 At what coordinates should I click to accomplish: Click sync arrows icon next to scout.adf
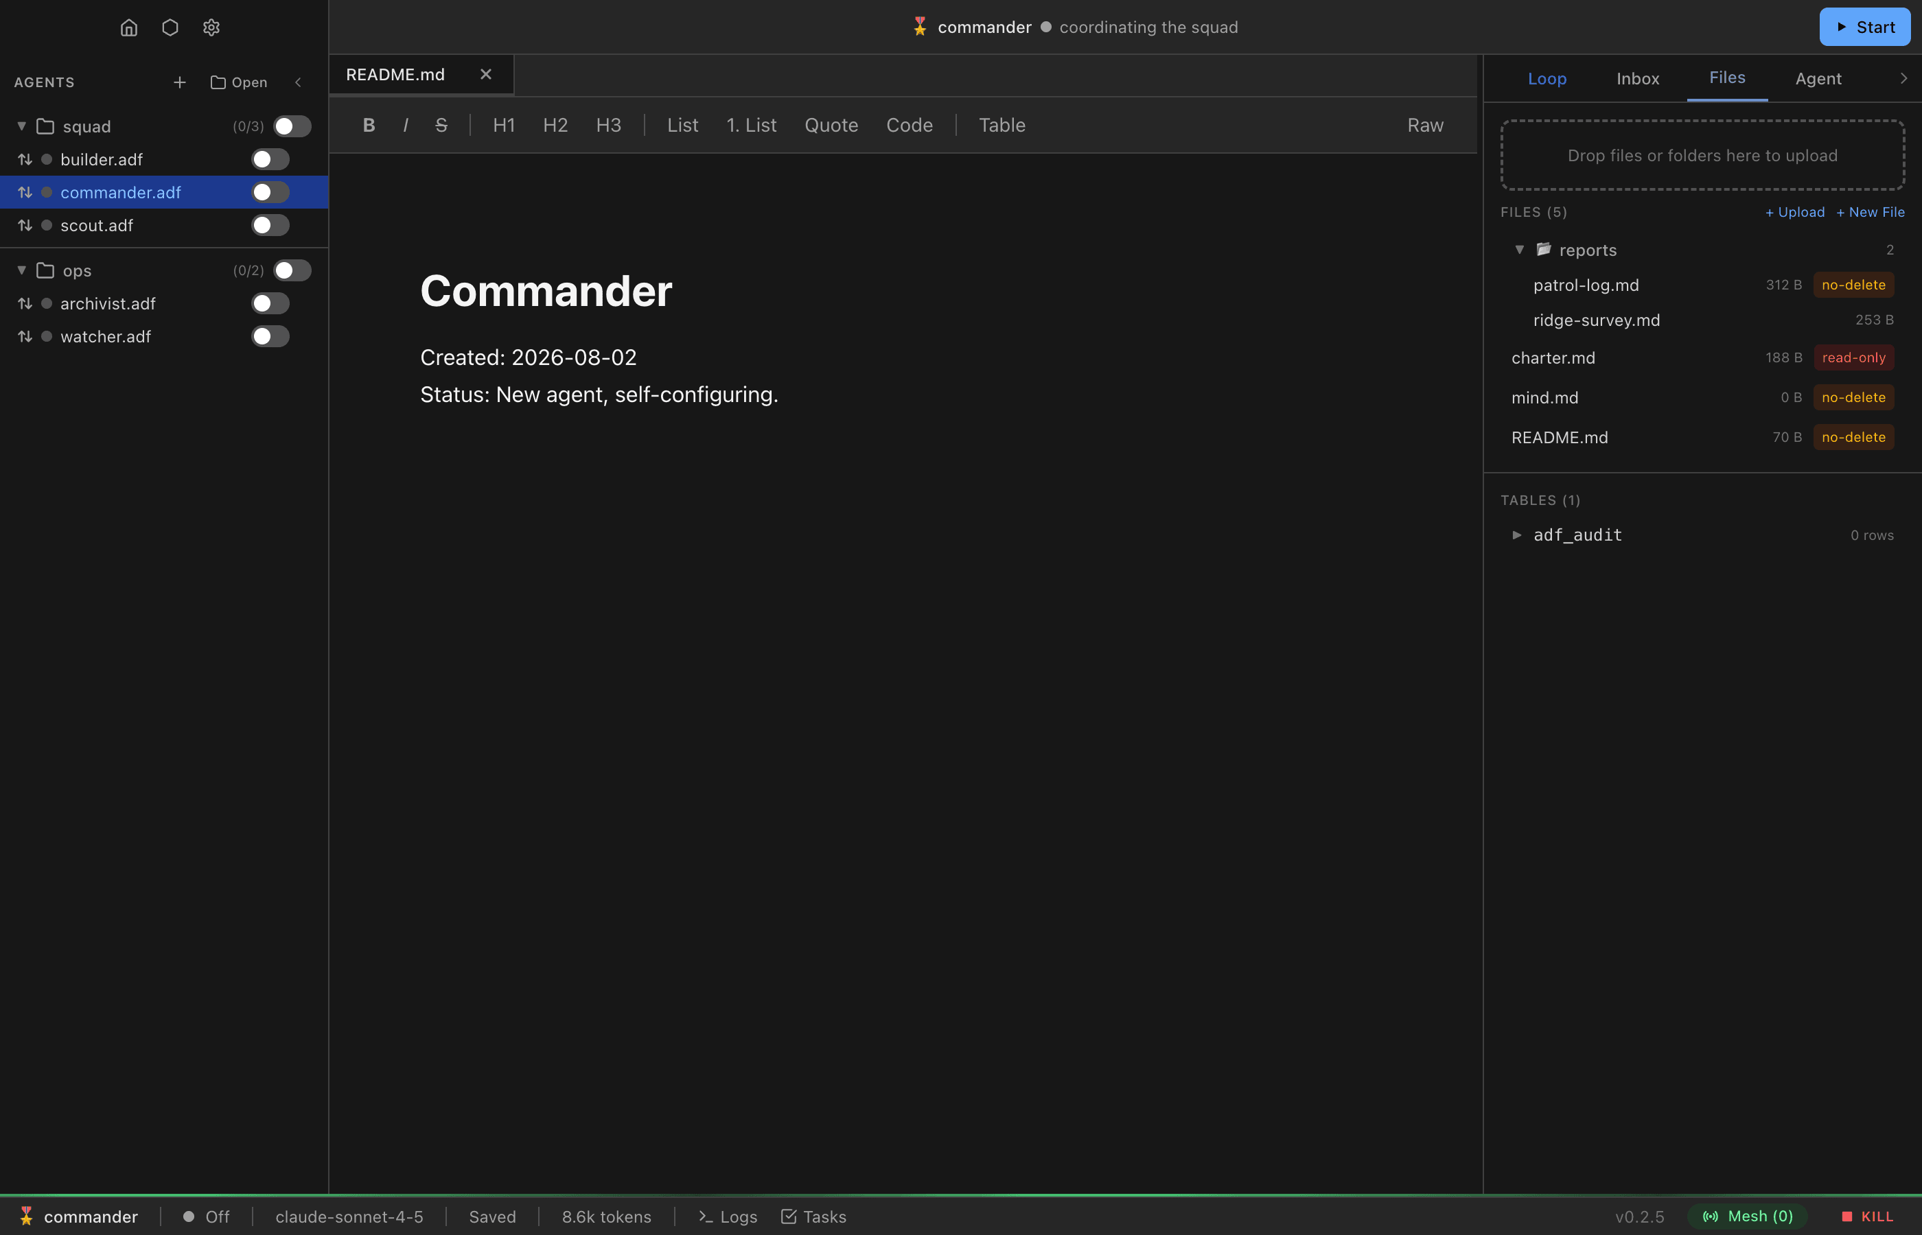point(25,225)
